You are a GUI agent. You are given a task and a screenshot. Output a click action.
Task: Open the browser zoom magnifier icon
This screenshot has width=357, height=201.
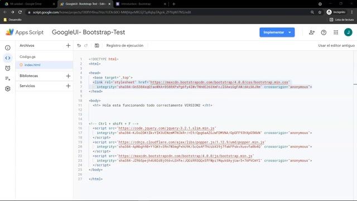coord(312,12)
